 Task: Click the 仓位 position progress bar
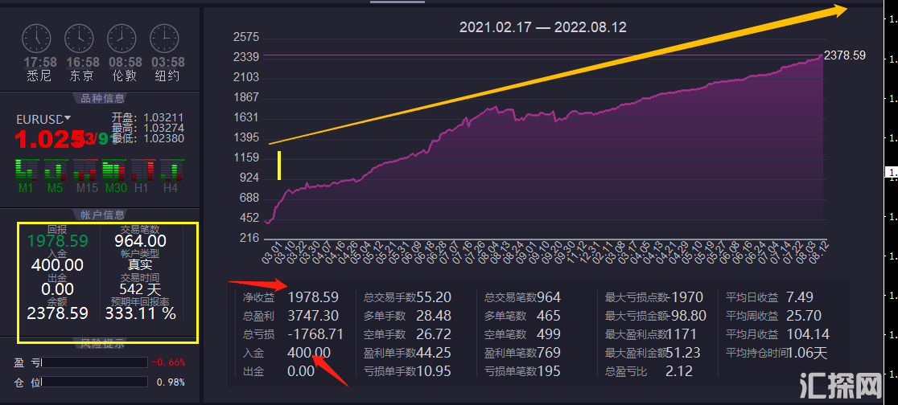(95, 382)
